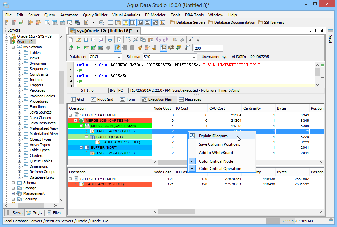Select the red MERGE JOIN (CARTESIAN) row
Screen dimensions: 337x227
point(110,121)
